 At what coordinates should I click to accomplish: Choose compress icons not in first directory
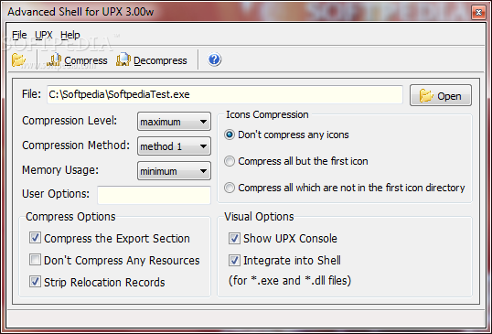pos(230,188)
